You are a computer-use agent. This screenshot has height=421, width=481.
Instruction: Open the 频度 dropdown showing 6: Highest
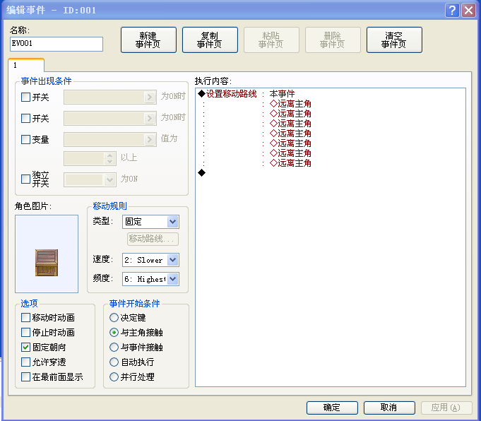click(150, 279)
